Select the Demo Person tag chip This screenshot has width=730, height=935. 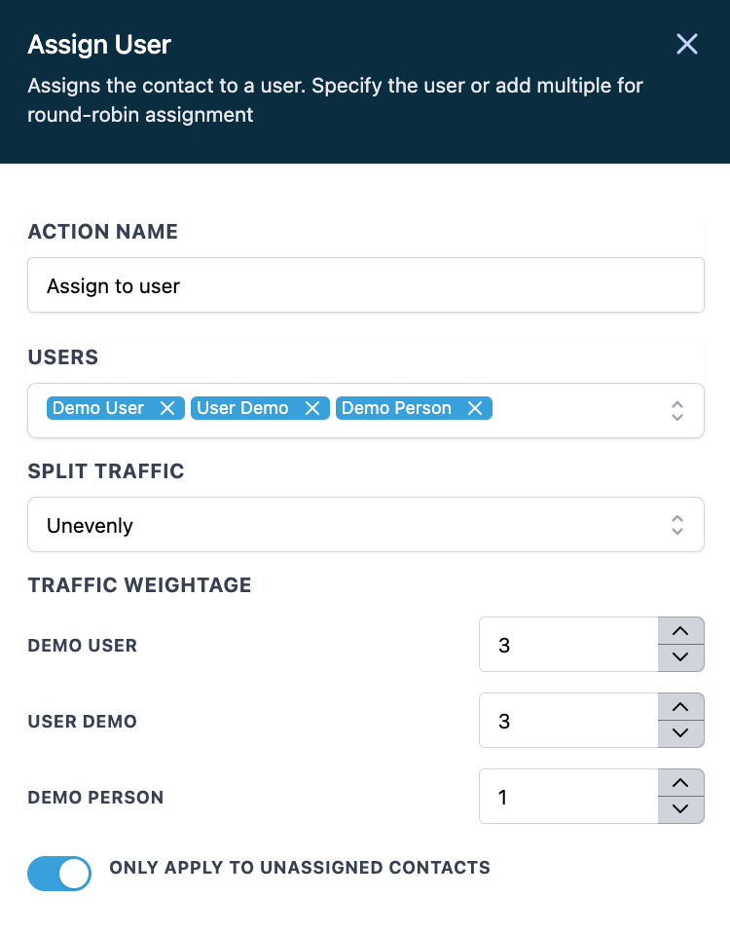[396, 408]
